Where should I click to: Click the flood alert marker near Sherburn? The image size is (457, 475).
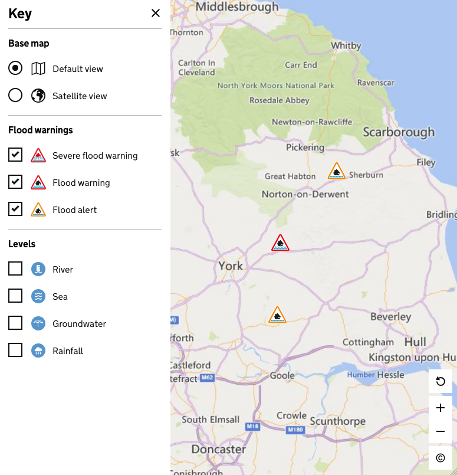click(x=336, y=172)
